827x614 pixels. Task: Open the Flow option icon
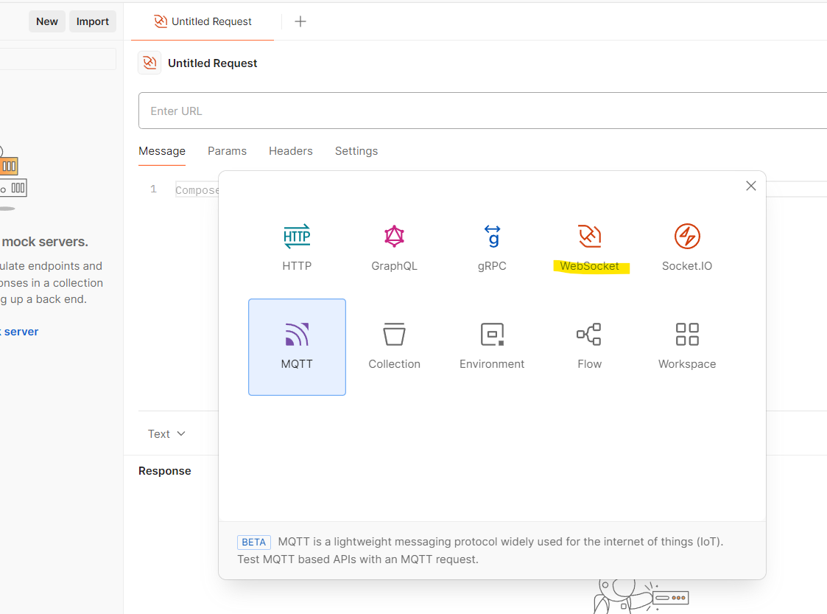589,334
